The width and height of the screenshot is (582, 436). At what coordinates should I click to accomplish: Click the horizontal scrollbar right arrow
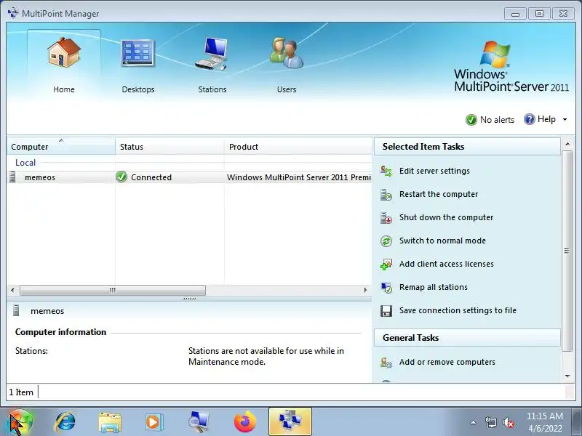tap(366, 290)
